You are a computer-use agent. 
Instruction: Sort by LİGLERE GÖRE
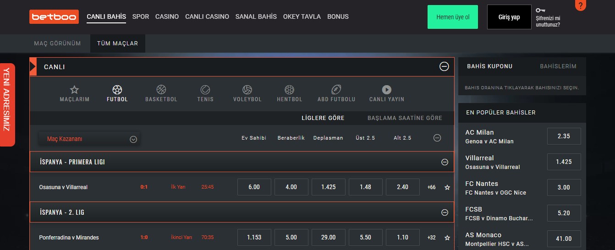click(323, 118)
